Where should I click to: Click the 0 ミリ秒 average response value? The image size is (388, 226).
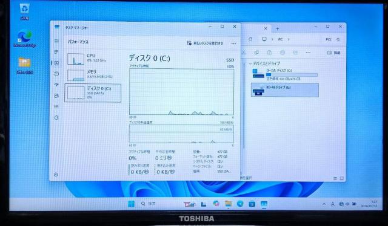click(164, 158)
